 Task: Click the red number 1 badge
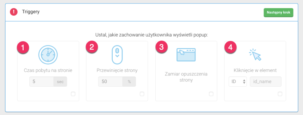pos(23,48)
